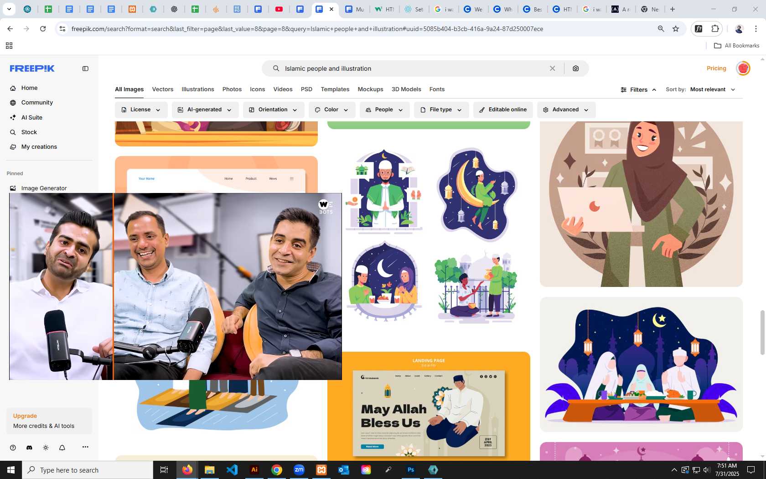Switch to the Videos tab
Screen dimensions: 766x479
point(283,89)
